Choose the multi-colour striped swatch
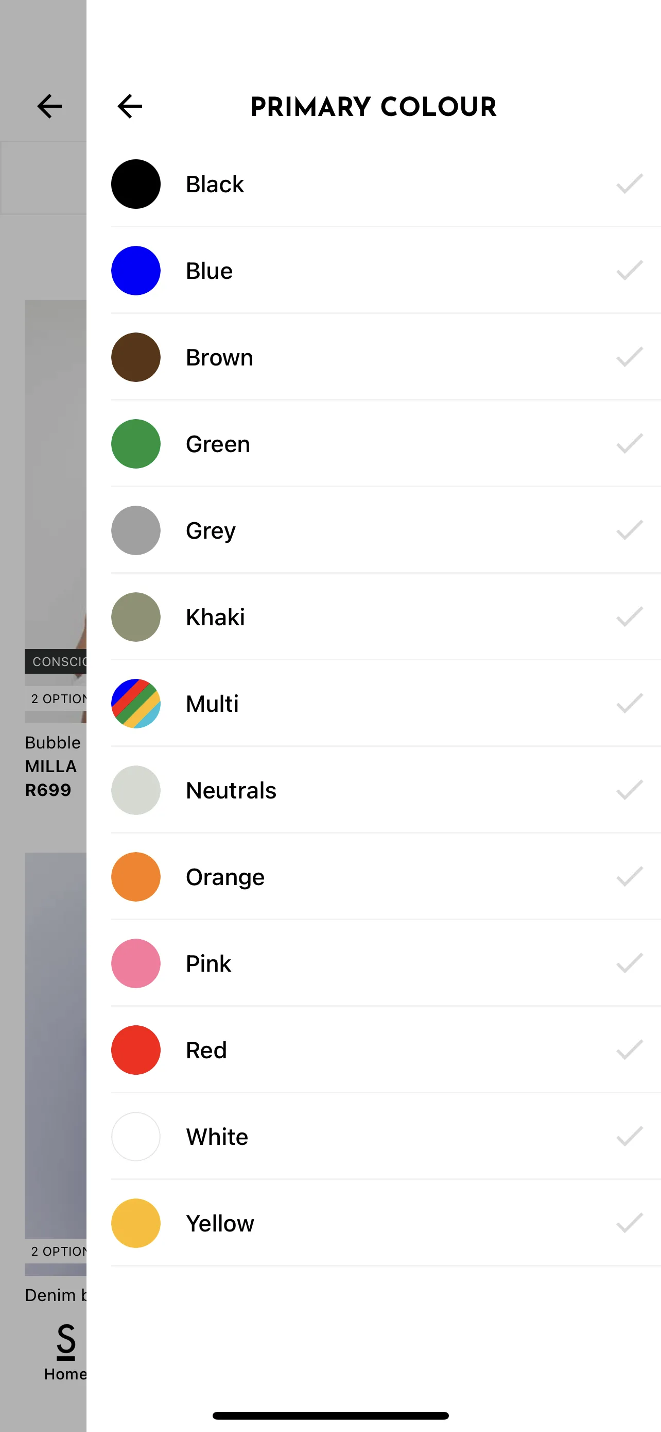Screen dimensions: 661x1432 coord(136,704)
